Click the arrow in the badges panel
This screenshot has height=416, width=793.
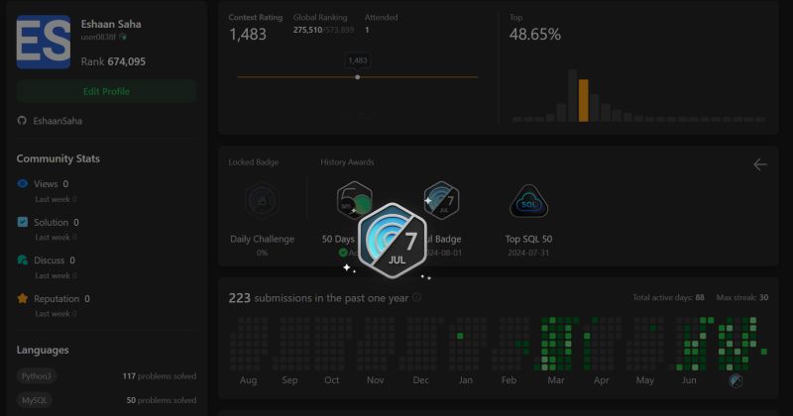pos(760,164)
